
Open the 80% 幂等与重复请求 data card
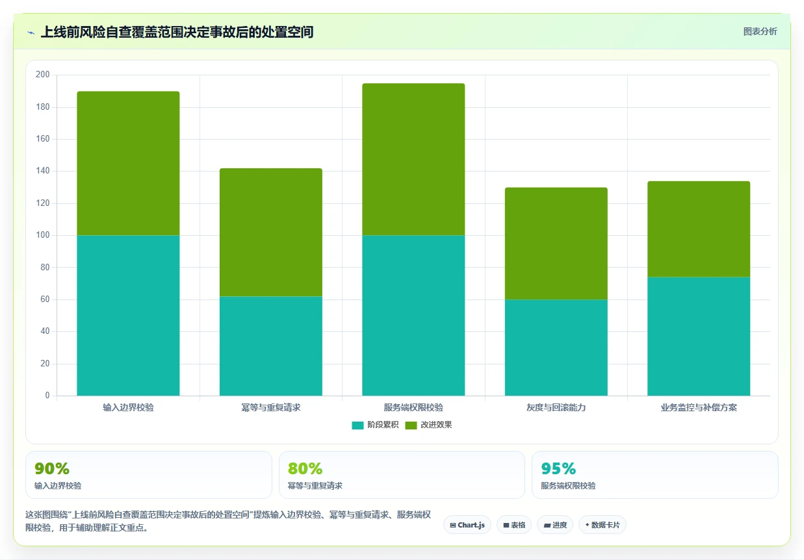coord(402,475)
